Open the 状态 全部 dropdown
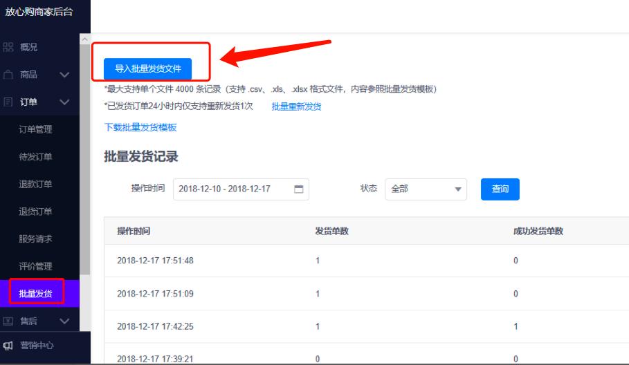 pos(426,189)
